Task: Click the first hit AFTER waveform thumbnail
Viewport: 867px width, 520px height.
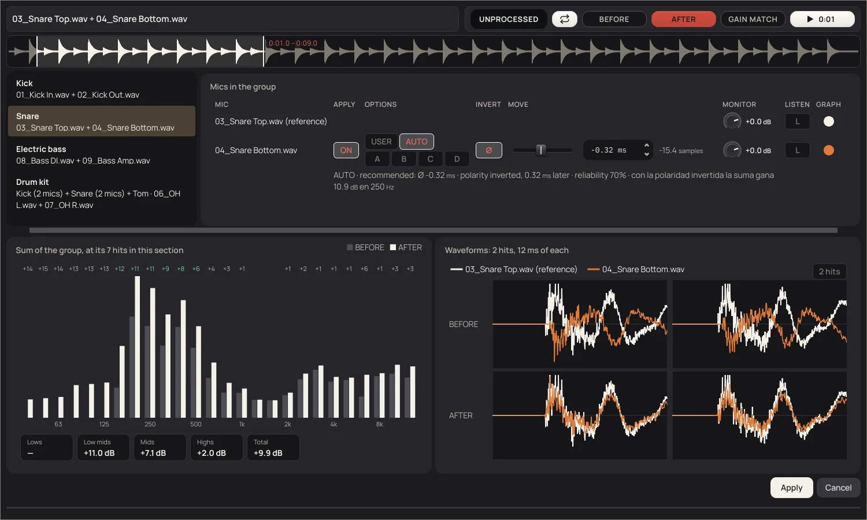Action: tap(580, 415)
